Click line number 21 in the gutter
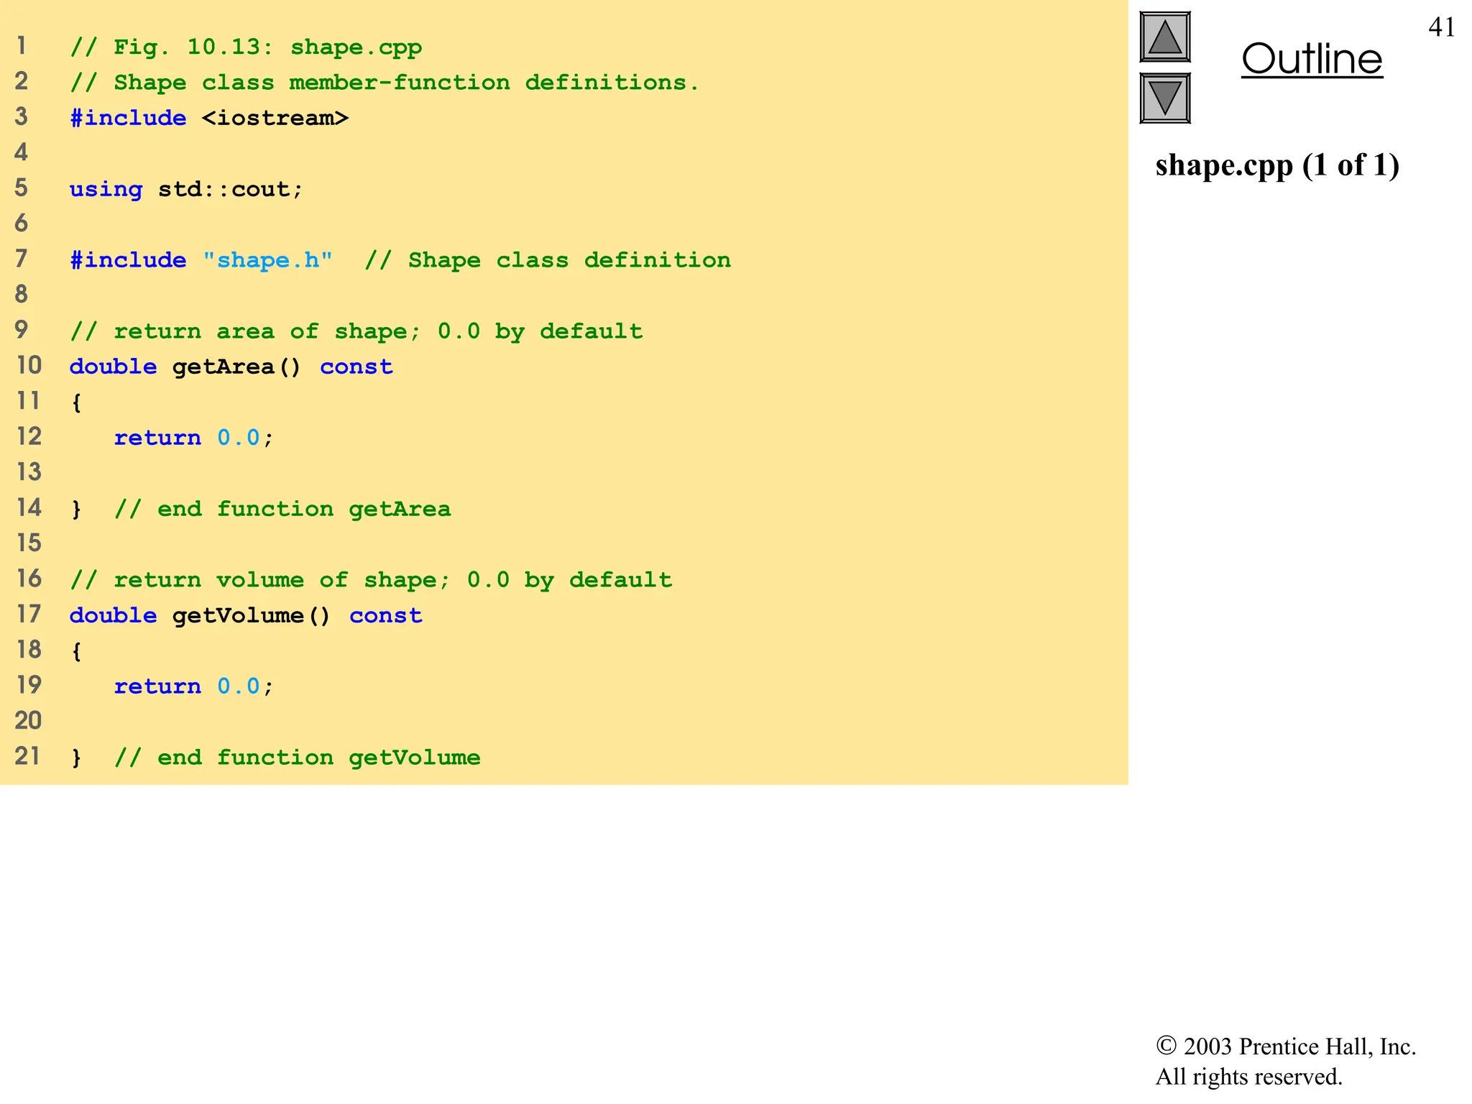This screenshot has height=1104, width=1472. (x=28, y=756)
